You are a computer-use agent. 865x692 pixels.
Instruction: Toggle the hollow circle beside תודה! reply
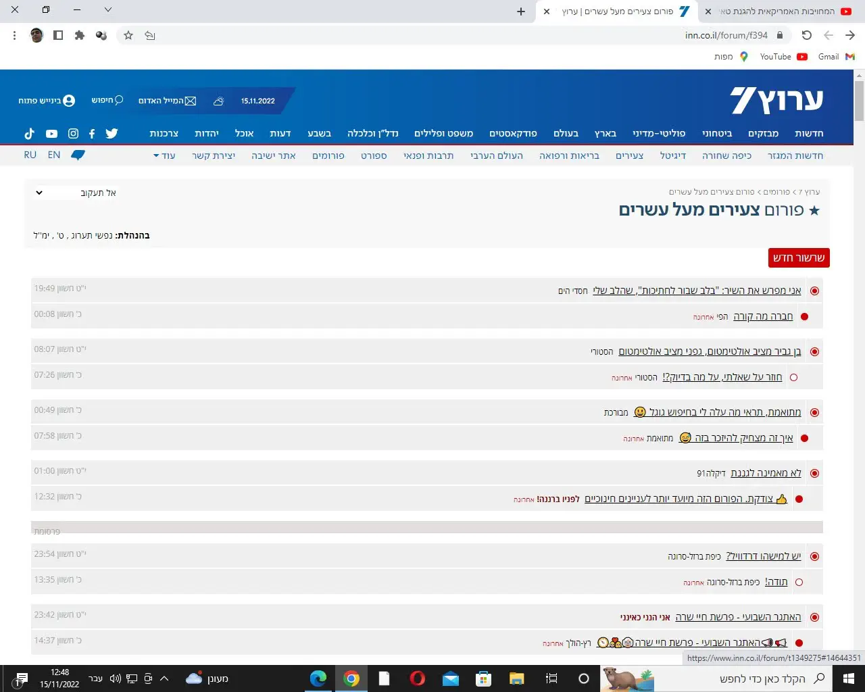(799, 582)
